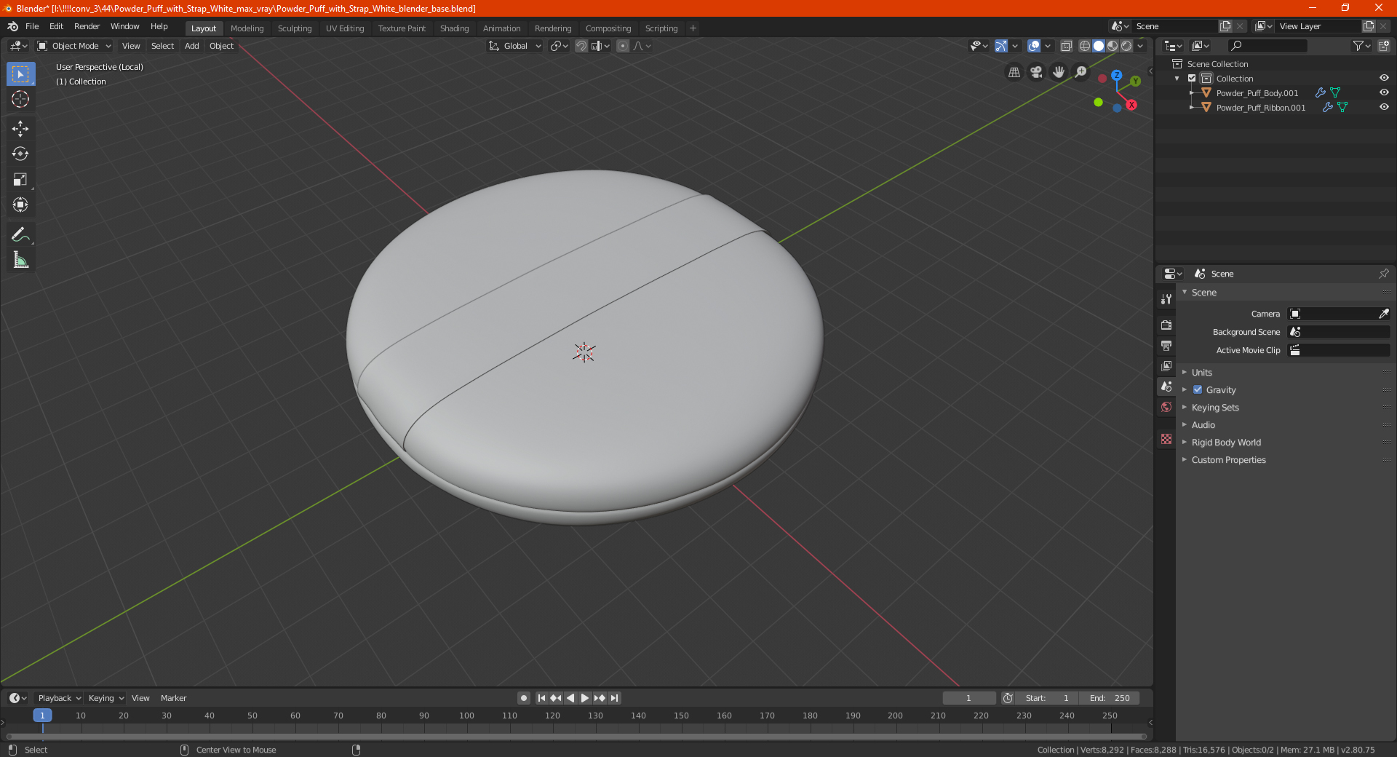This screenshot has height=757, width=1397.
Task: Click the Z axis on navigation gizmo
Action: [1116, 75]
